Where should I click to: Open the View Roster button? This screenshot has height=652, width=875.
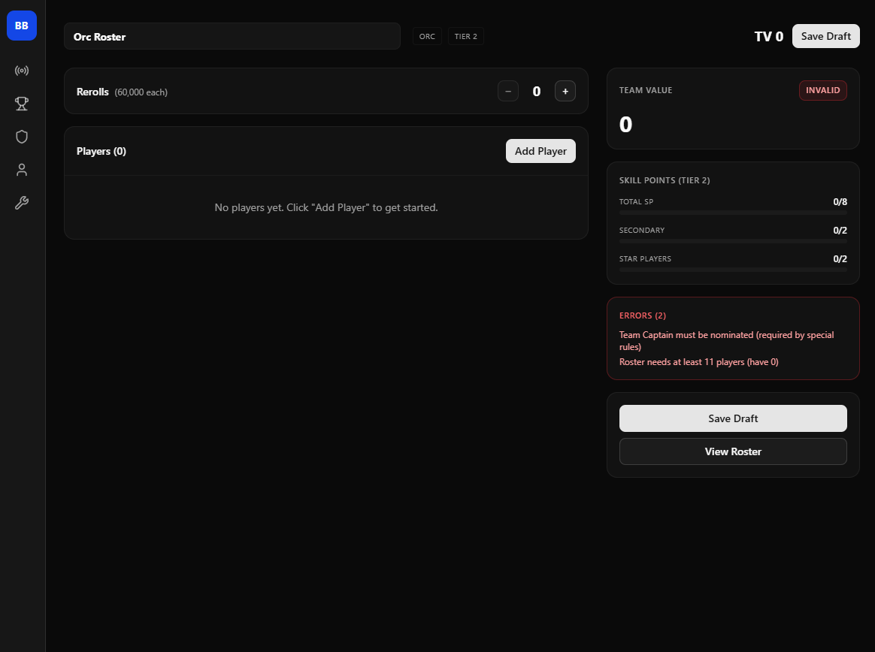(733, 451)
